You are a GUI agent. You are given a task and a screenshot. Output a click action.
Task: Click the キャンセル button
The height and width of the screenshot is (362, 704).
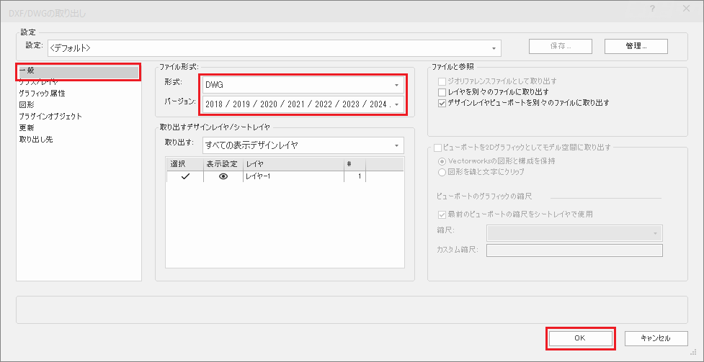coord(655,338)
